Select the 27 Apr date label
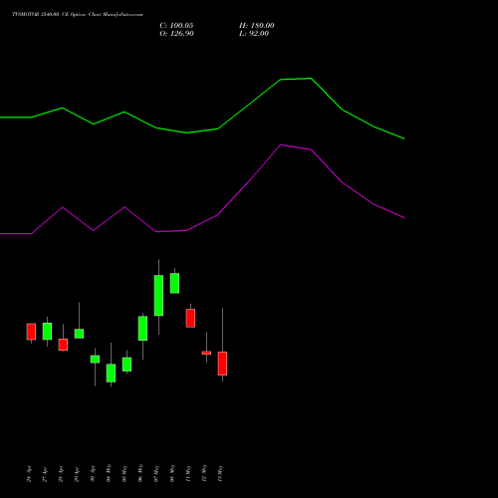The height and width of the screenshot is (498, 498). pyautogui.click(x=45, y=474)
